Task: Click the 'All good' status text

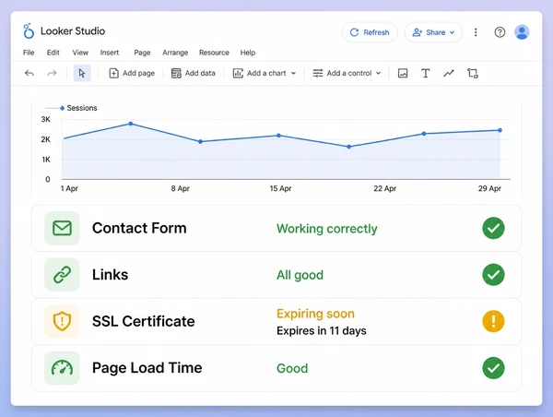Action: [x=300, y=275]
